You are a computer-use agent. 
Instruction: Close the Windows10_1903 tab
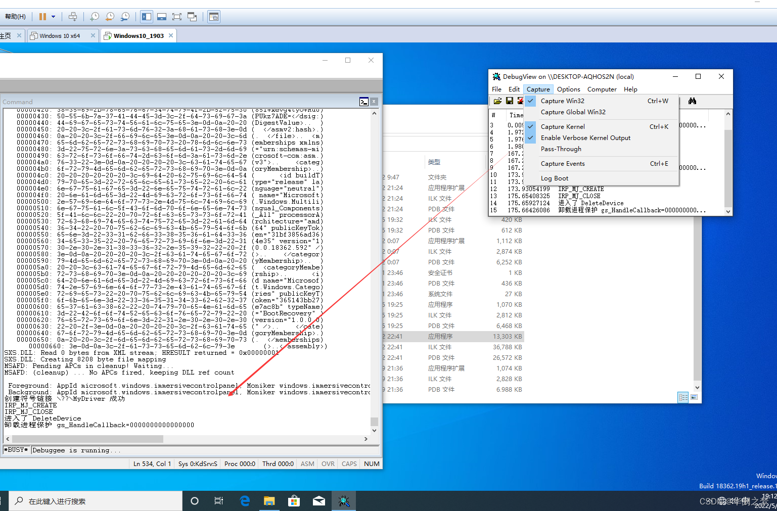point(171,35)
